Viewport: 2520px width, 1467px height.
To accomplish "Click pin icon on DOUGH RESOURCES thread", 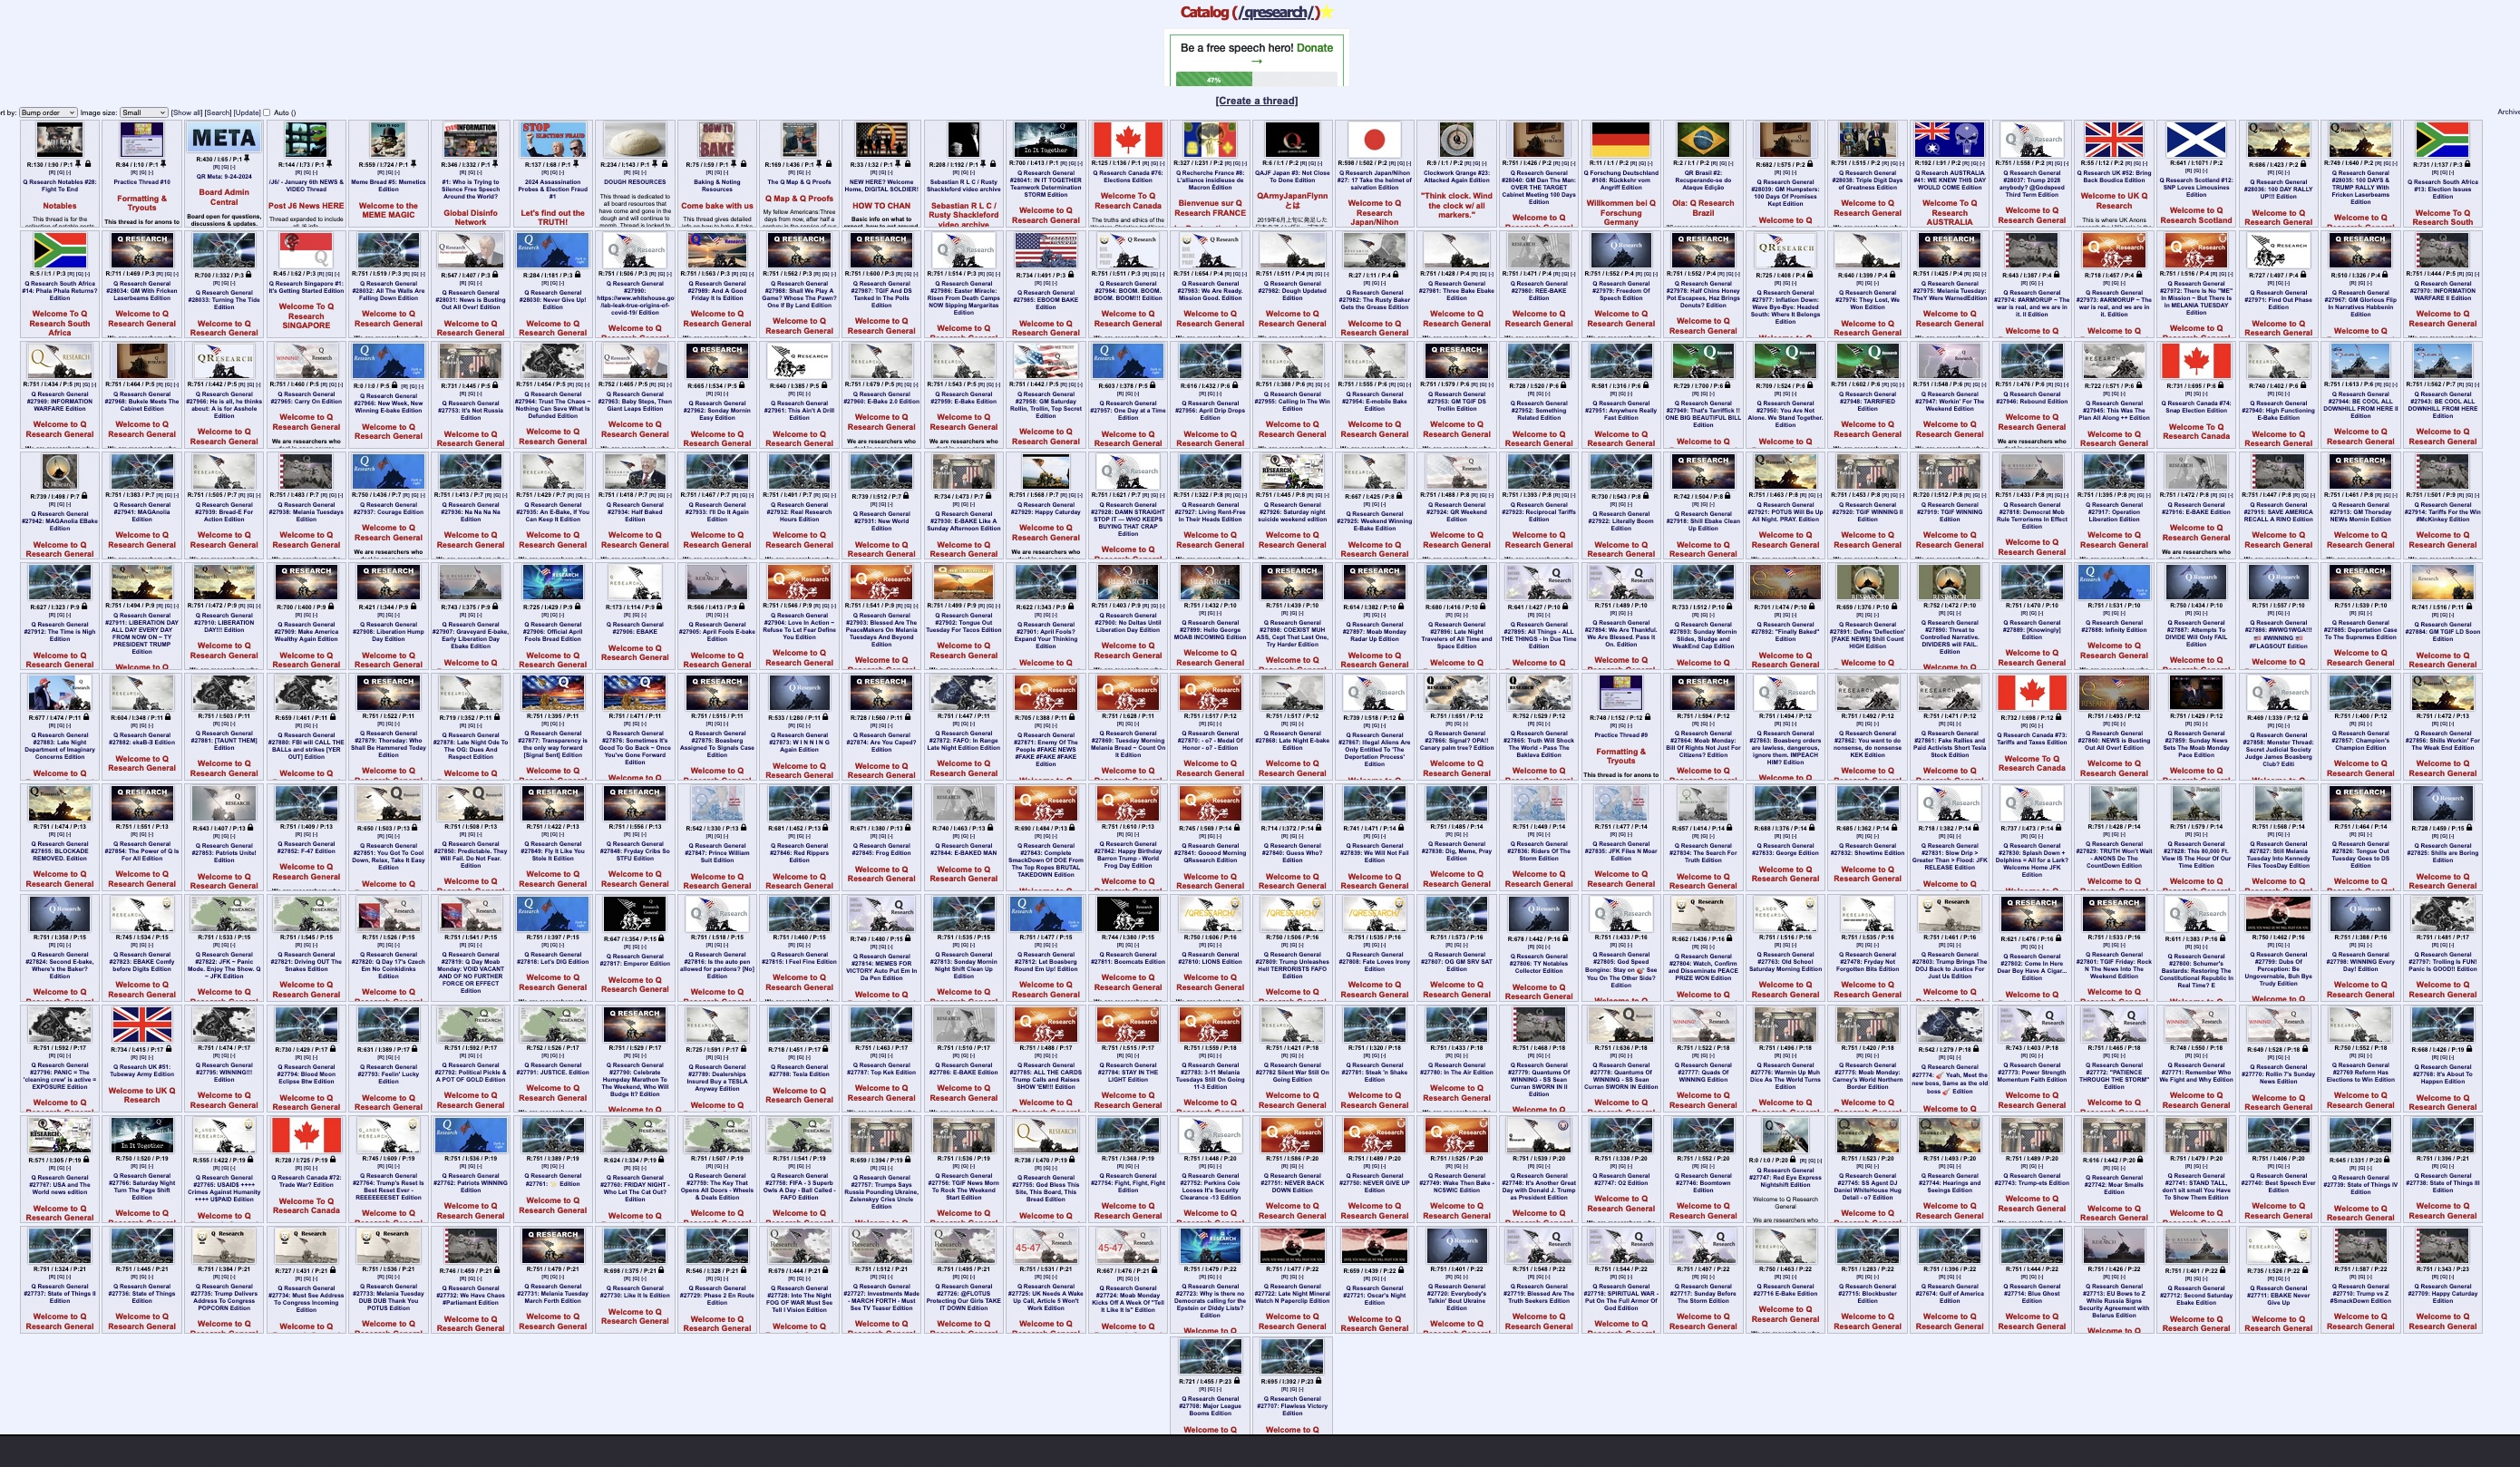I will pos(655,164).
